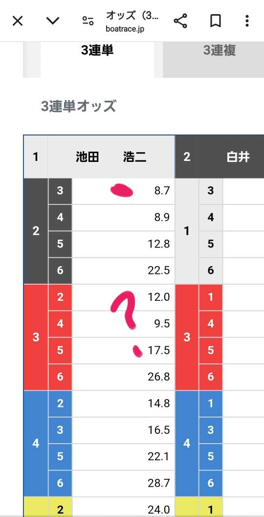Viewport: 264px width, 517px height.
Task: Select the 28.7 odds cell
Action: click(x=123, y=483)
